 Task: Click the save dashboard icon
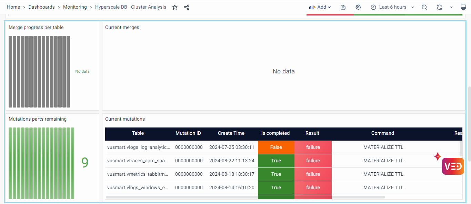click(x=343, y=7)
